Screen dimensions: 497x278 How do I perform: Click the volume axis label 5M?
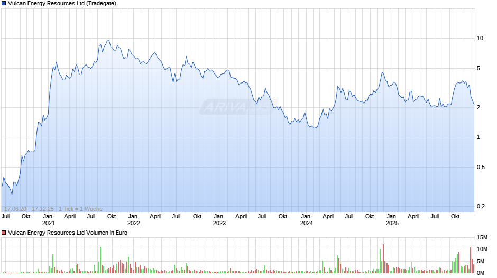coord(481,261)
